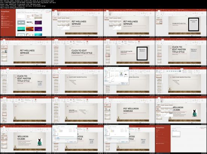
Task: Select the black animal image in Insert Picture dialog
Action: 126,74
